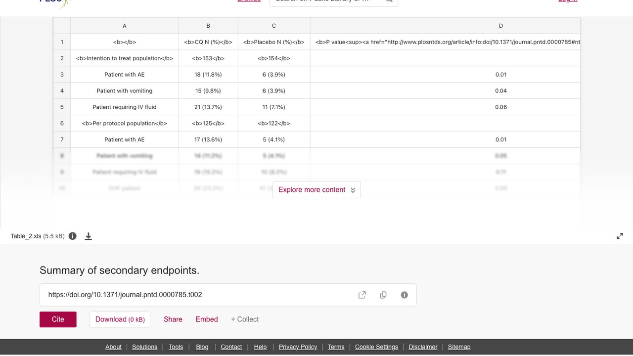Copy the DOI with the copy icon
This screenshot has height=356, width=633.
click(383, 295)
